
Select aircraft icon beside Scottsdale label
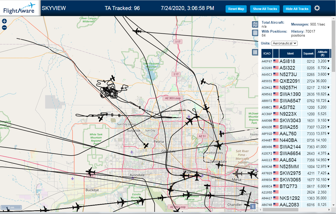point(219,165)
